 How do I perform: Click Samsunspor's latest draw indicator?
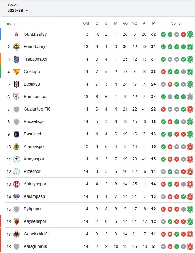tap(190, 97)
